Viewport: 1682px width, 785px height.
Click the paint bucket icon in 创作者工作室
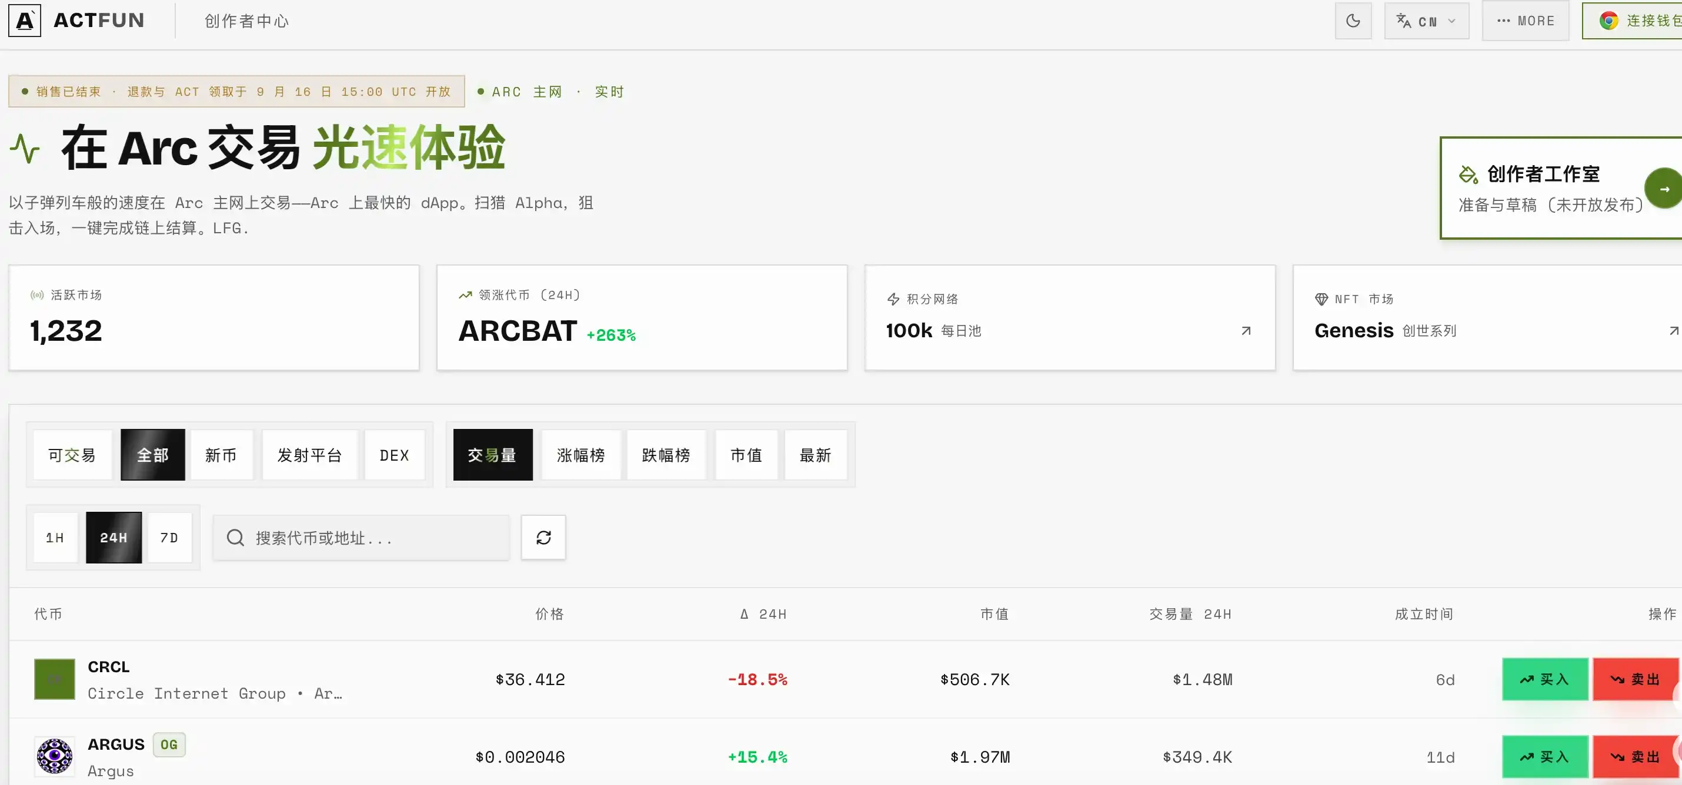1468,175
